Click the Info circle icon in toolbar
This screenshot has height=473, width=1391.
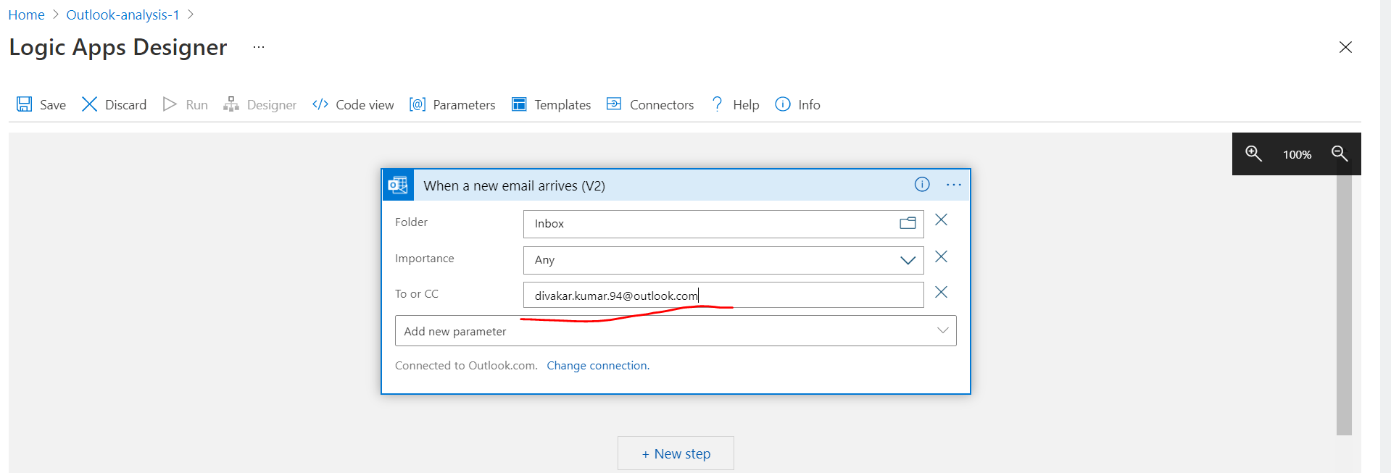point(783,104)
